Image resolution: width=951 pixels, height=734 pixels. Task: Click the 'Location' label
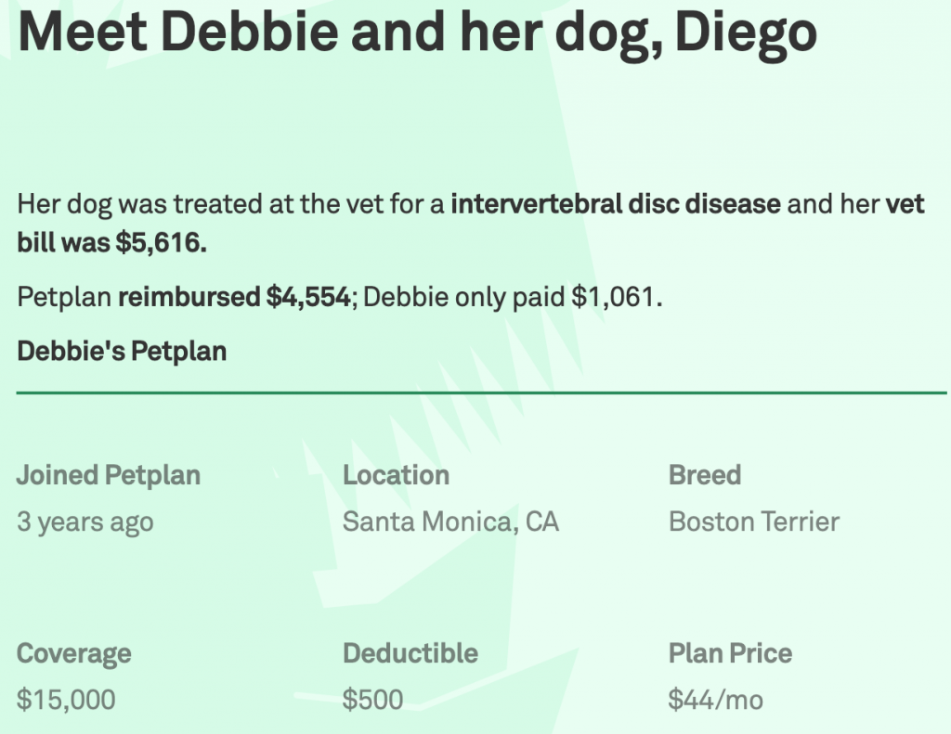click(x=396, y=475)
